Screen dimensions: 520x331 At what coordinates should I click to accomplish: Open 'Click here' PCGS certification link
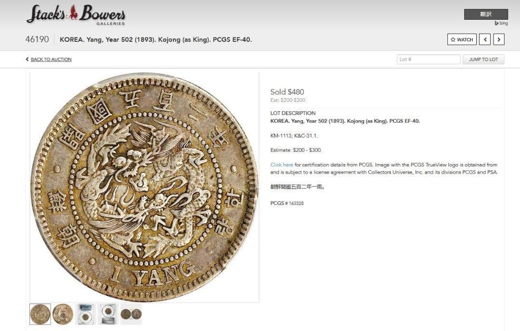pyautogui.click(x=282, y=165)
